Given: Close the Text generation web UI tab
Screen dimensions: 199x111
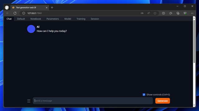Looking at the screenshot, I should (47, 7).
